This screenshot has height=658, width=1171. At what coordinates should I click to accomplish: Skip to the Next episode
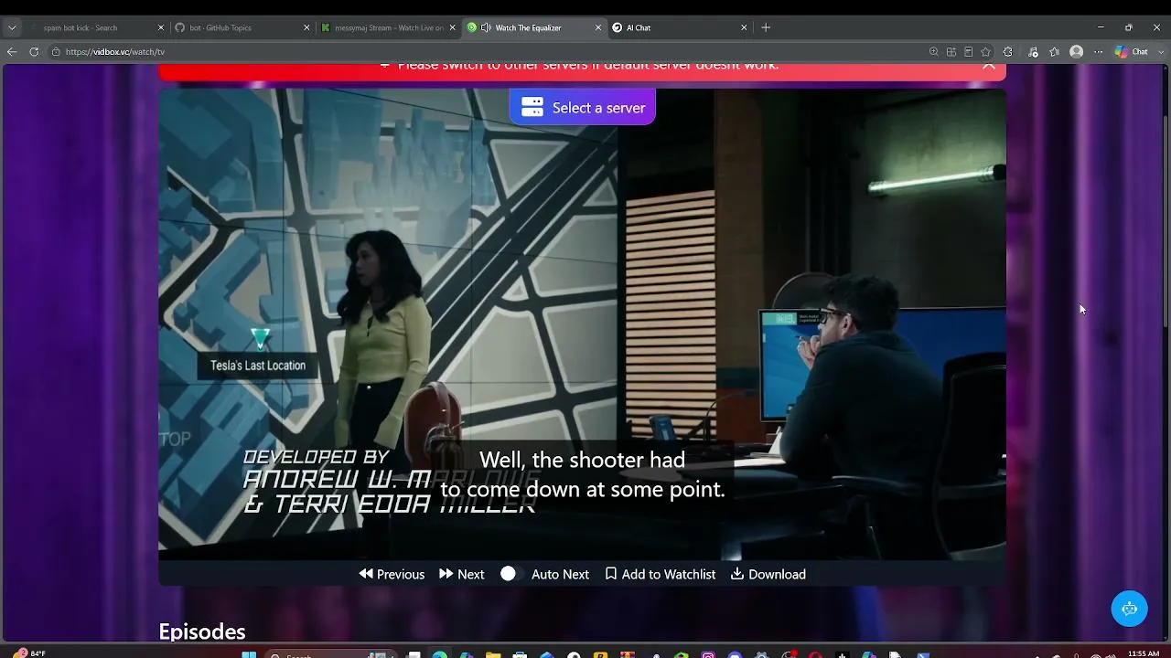pyautogui.click(x=462, y=574)
